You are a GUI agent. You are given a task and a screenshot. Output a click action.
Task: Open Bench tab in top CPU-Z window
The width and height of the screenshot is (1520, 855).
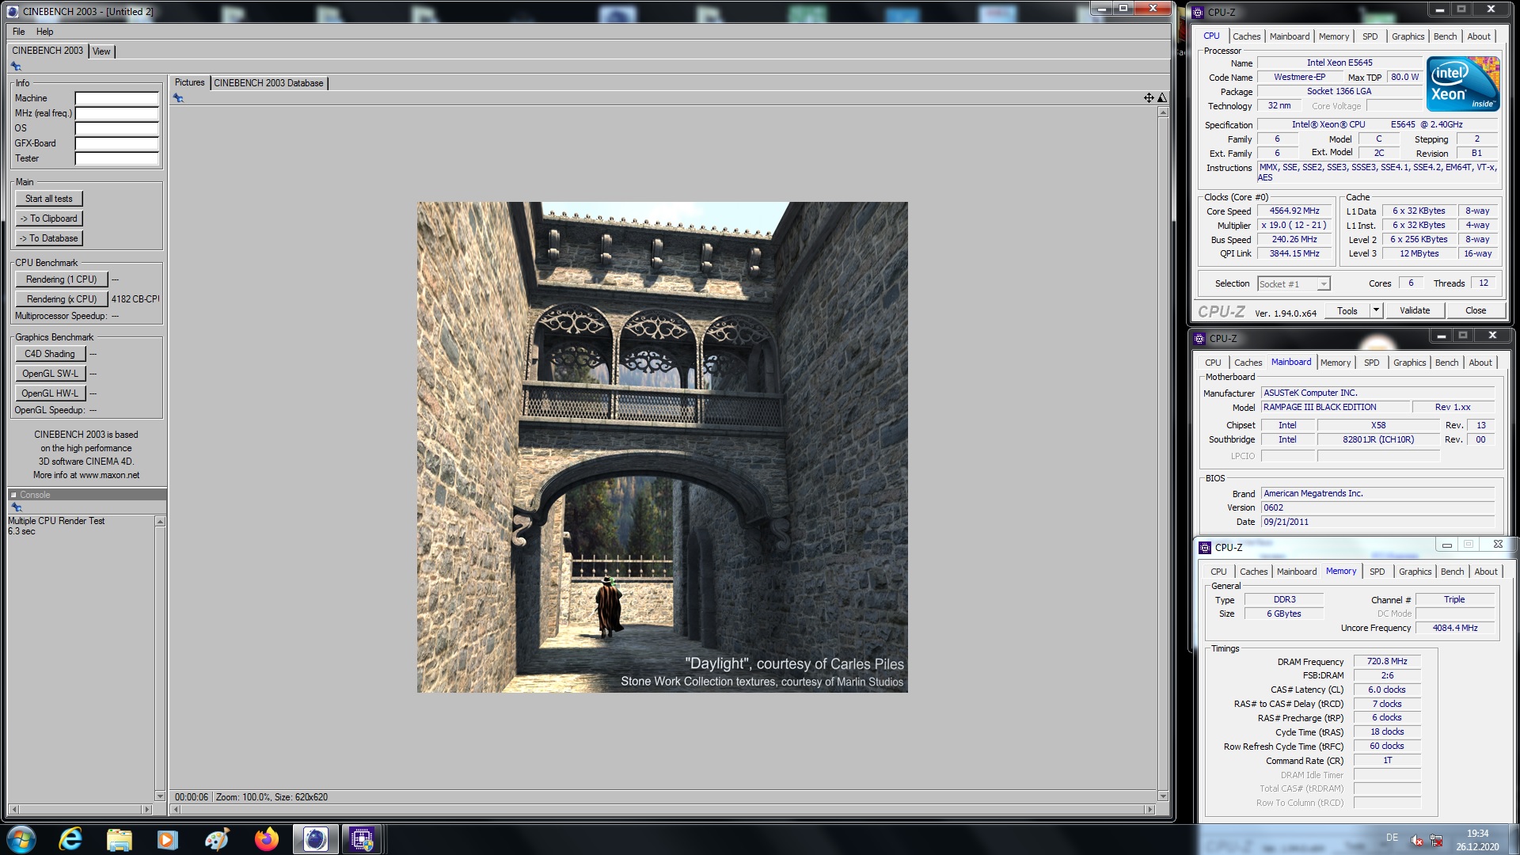click(x=1445, y=36)
